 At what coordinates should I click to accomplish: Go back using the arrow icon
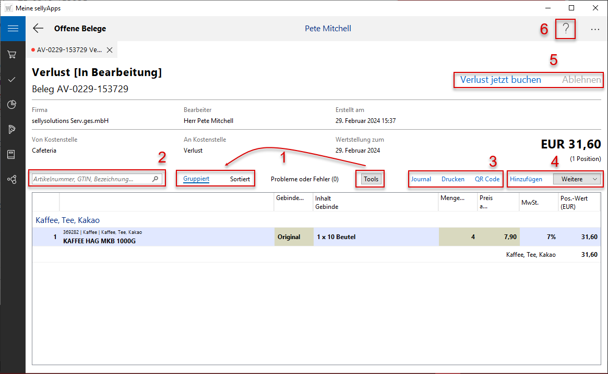[38, 29]
